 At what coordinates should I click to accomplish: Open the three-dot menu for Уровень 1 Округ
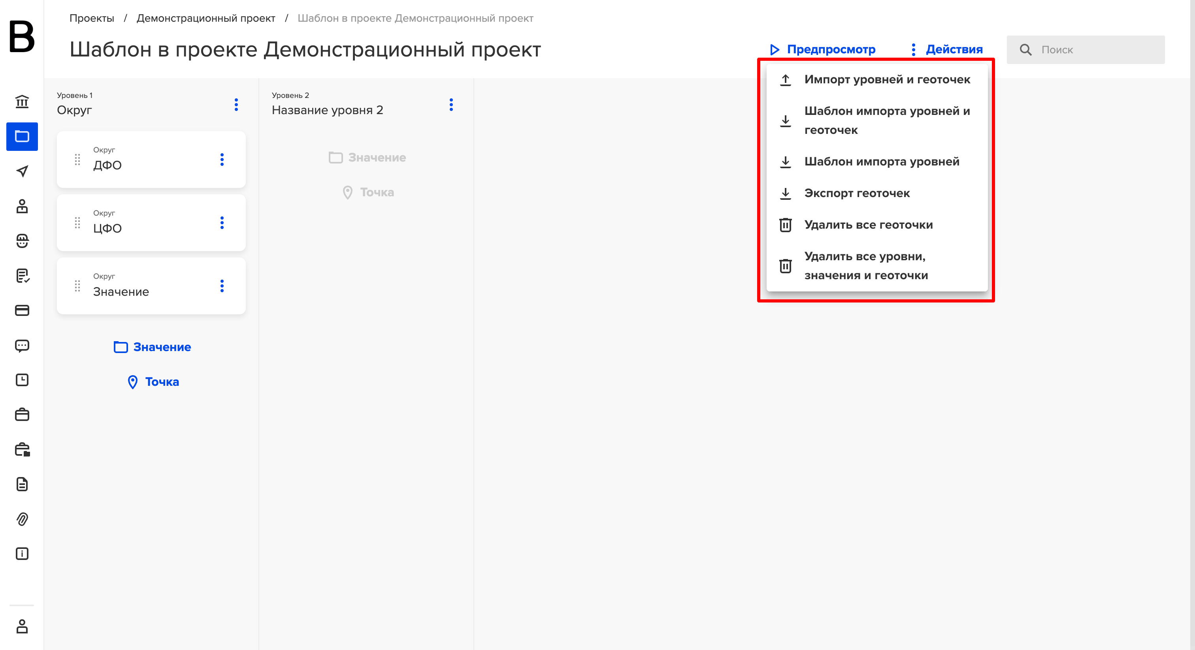click(236, 104)
